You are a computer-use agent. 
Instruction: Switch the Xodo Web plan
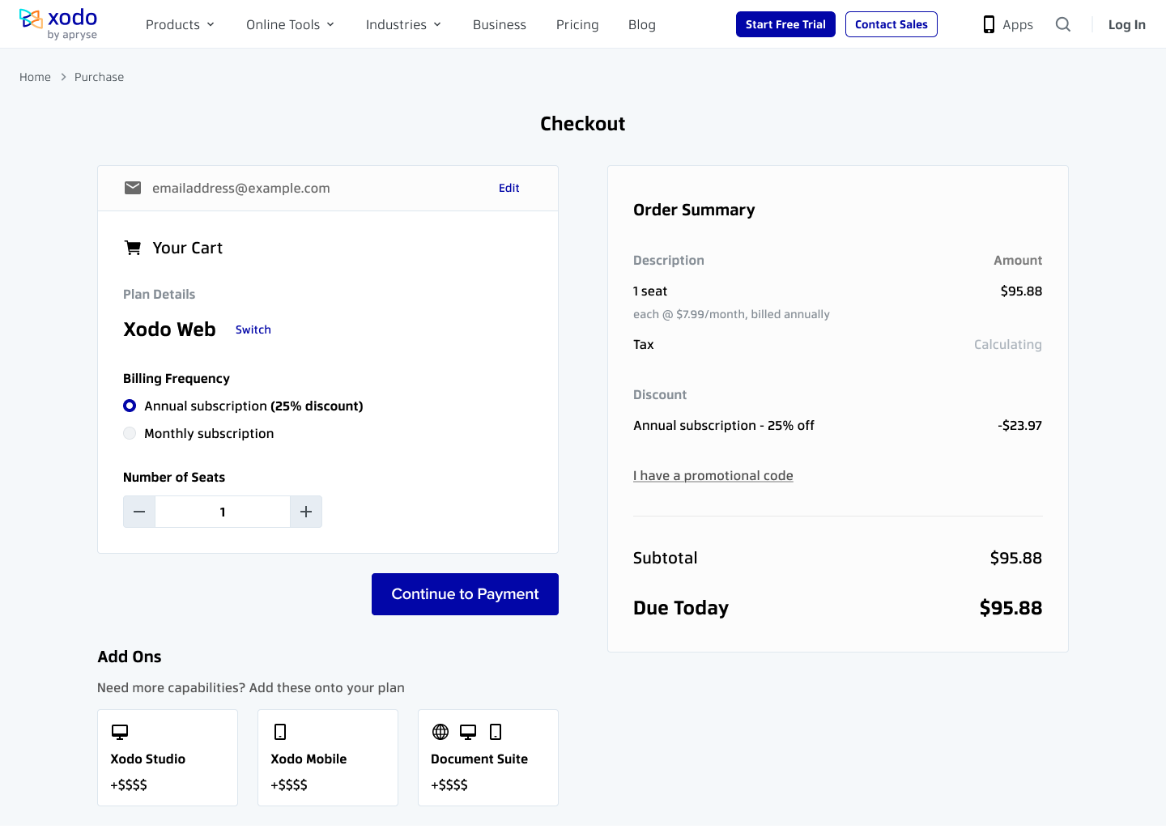tap(253, 329)
